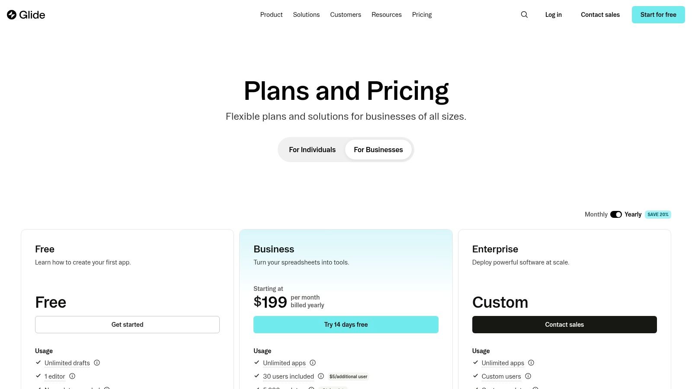
Task: Click the Glide logo icon
Action: point(12,14)
